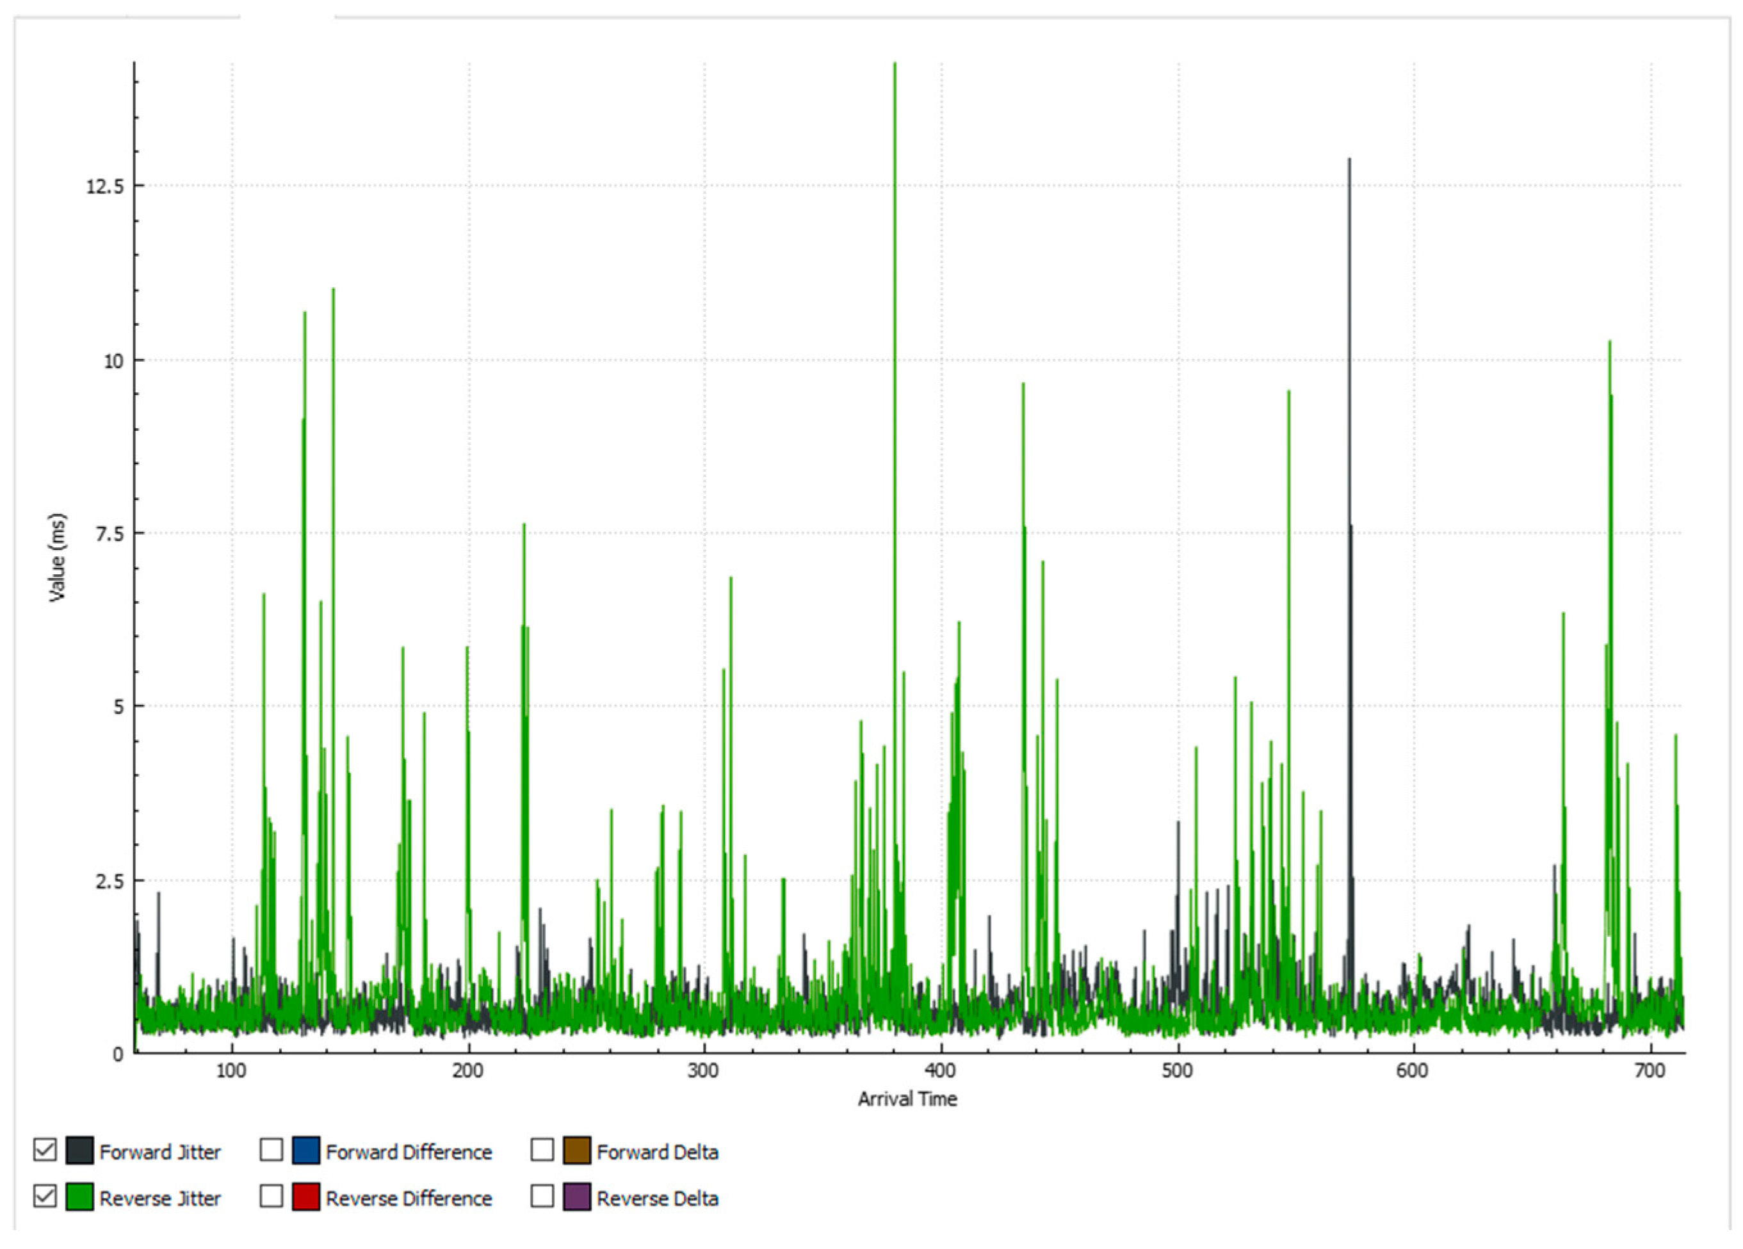Click the brown Forward Delta color swatch
The height and width of the screenshot is (1249, 1743).
[577, 1150]
